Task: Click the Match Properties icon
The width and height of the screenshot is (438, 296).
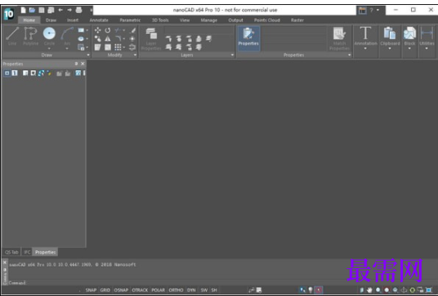Action: tap(339, 39)
